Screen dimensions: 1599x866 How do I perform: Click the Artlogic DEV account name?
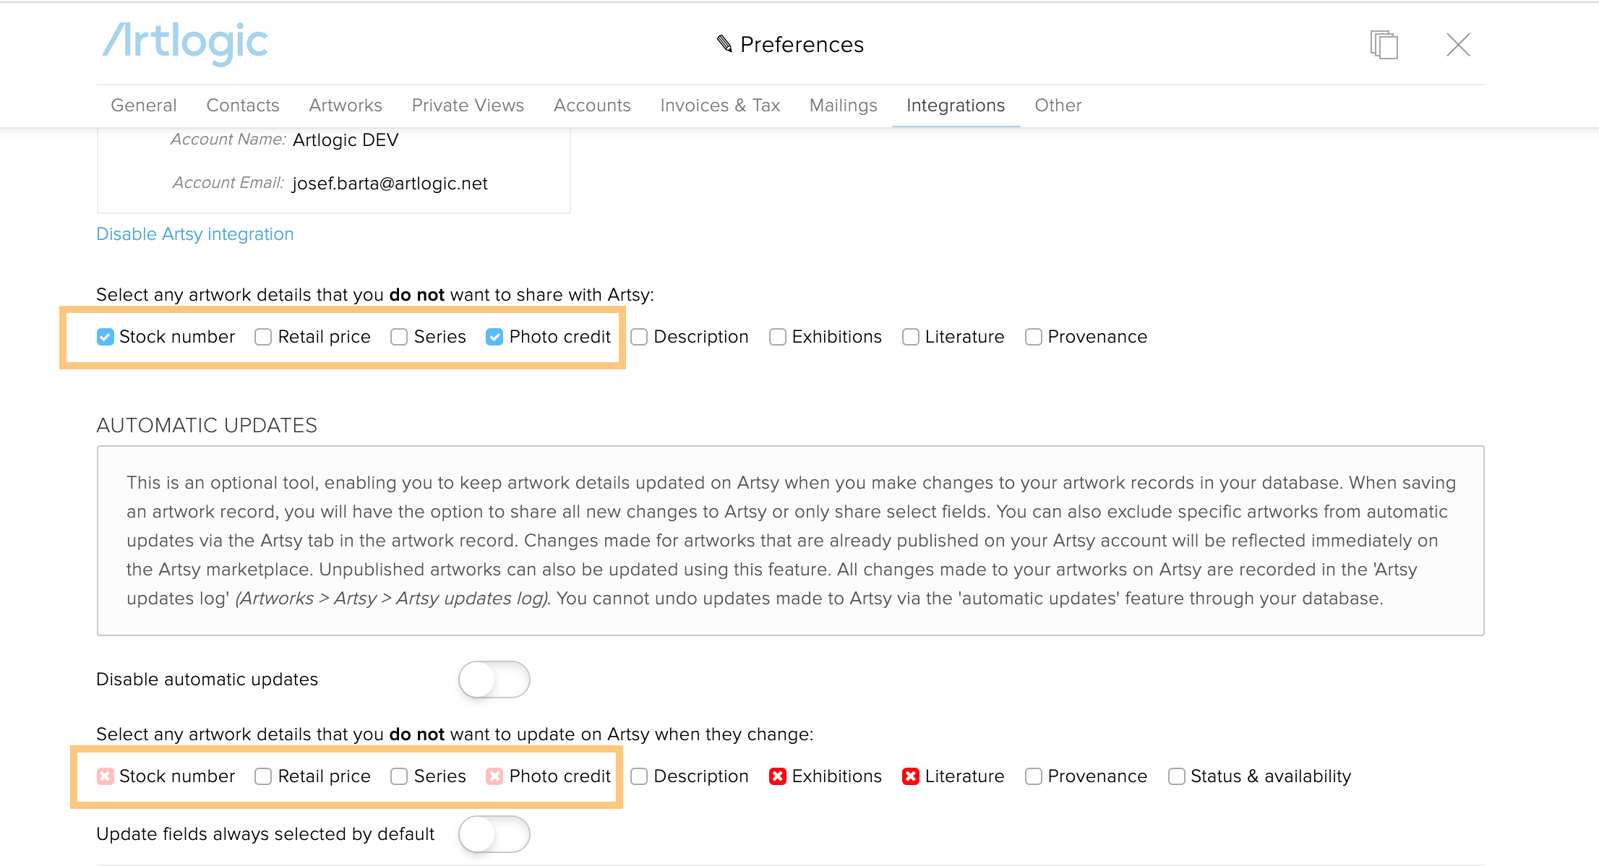coord(346,140)
